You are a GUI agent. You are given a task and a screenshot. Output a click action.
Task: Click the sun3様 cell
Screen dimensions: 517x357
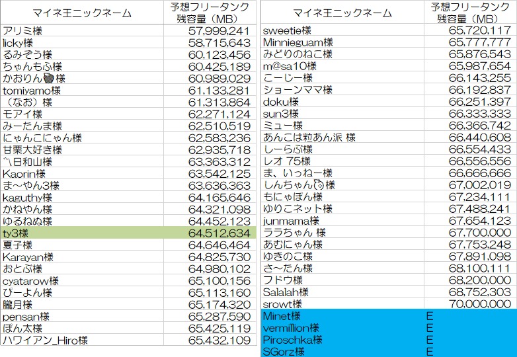point(342,114)
